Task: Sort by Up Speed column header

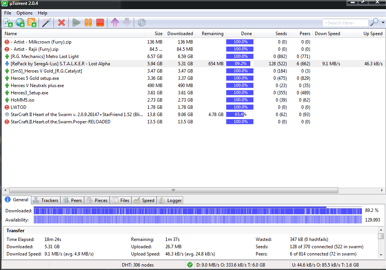Action: click(363, 34)
